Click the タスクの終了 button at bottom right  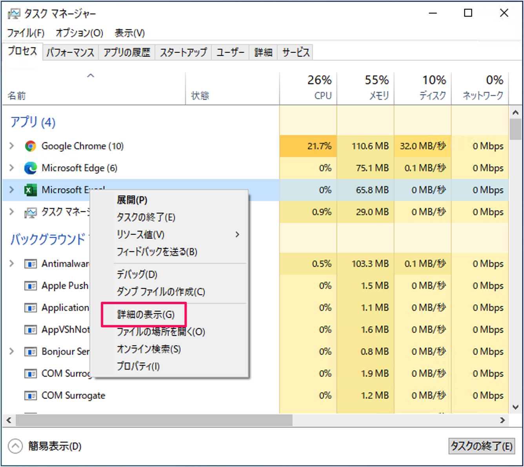481,446
